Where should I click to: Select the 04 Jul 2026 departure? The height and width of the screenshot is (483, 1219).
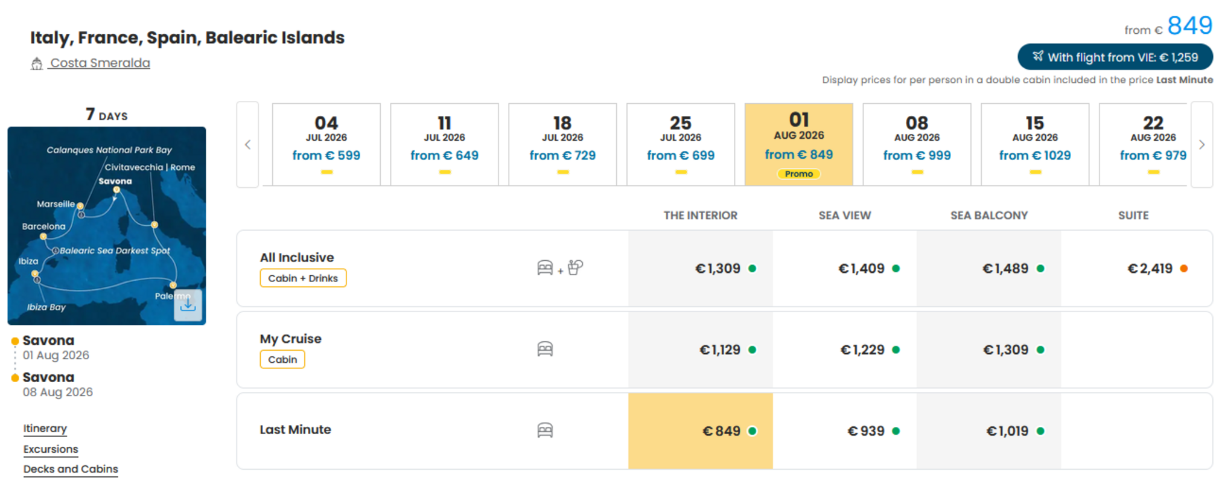click(x=326, y=144)
